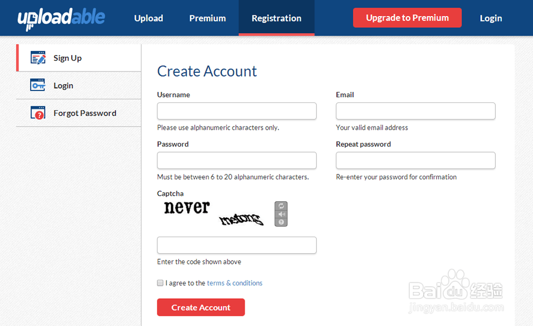Play the audio captcha challenge
The height and width of the screenshot is (326, 533).
point(281,214)
